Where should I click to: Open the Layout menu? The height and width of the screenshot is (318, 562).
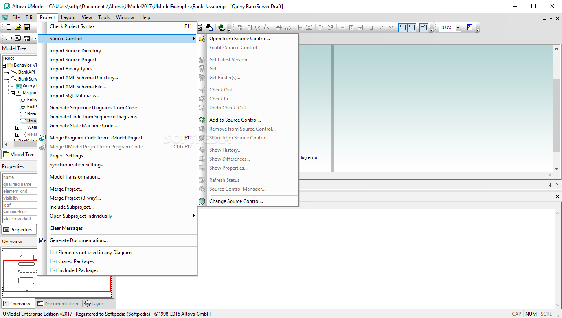(68, 17)
